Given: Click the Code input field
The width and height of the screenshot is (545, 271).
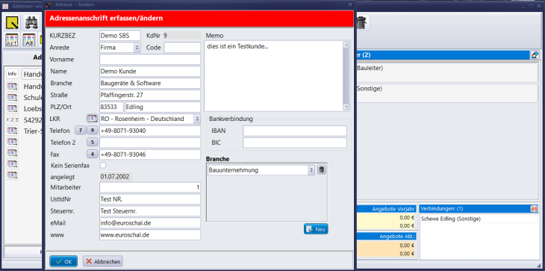Looking at the screenshot, I should (x=182, y=48).
